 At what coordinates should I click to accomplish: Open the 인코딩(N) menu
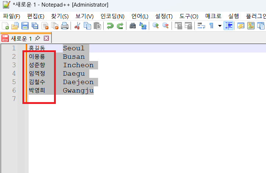coord(112,16)
